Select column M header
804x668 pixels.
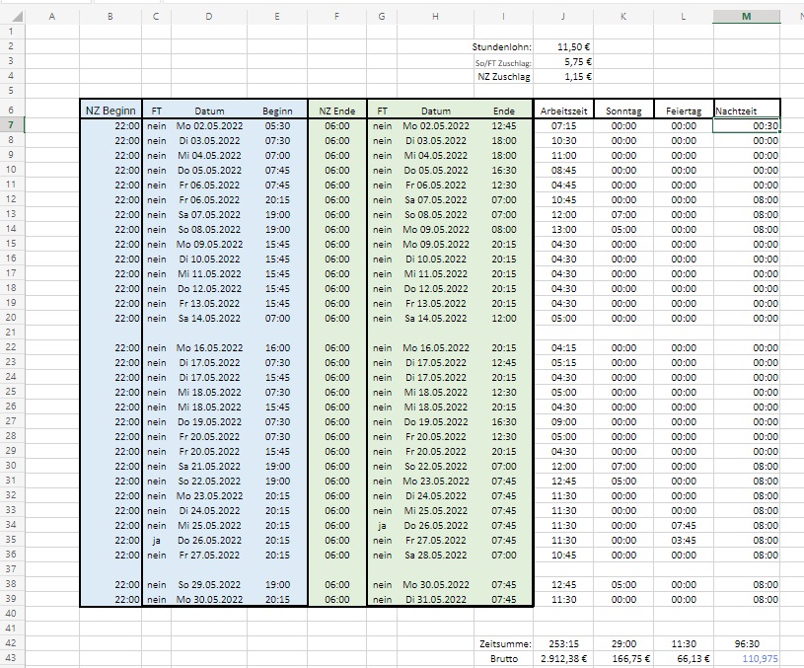click(745, 16)
